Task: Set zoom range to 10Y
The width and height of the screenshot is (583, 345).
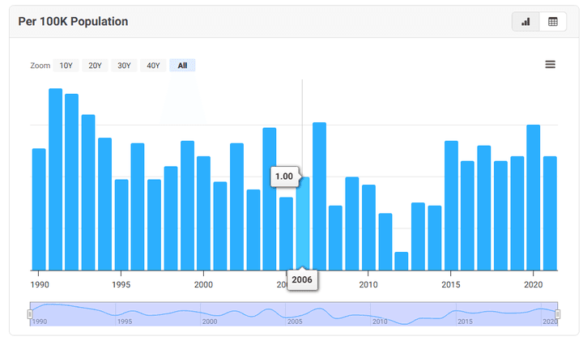Action: coord(66,66)
